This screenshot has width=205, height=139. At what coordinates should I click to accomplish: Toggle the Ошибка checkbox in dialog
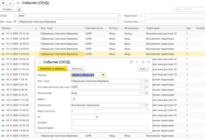(x=73, y=123)
